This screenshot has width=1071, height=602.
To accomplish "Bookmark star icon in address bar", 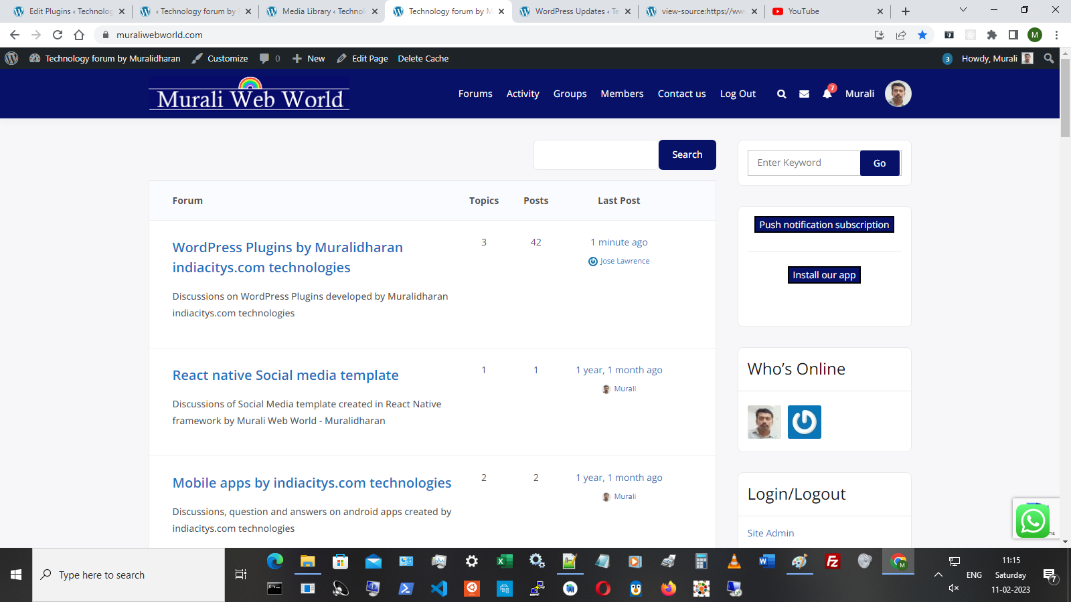I will pos(922,35).
